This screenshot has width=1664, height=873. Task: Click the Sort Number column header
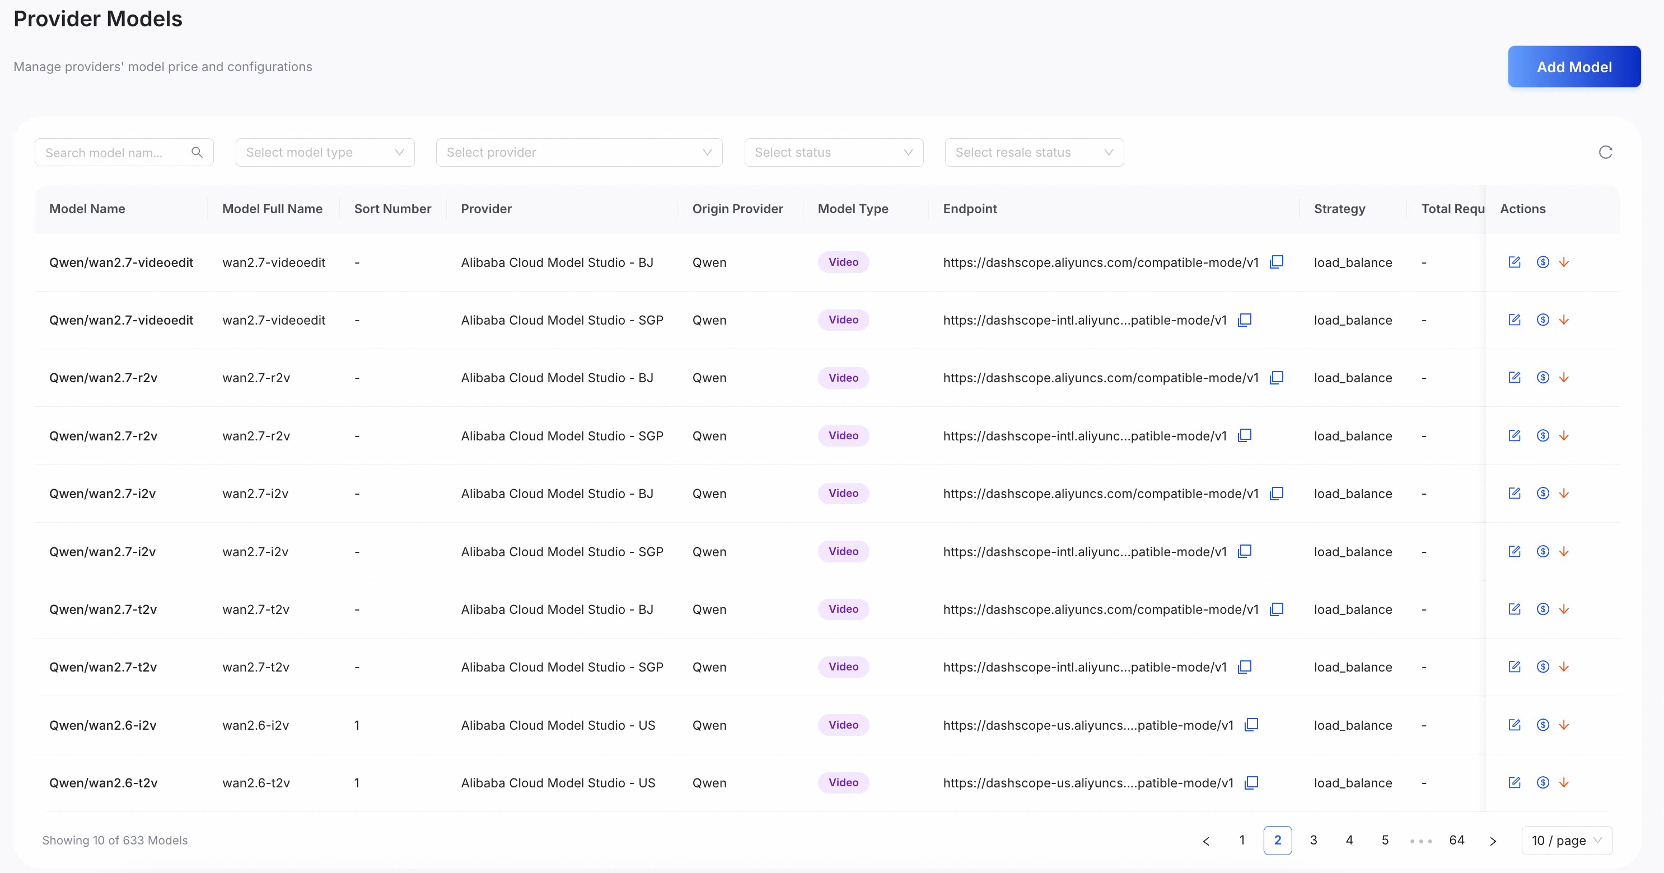coord(392,209)
